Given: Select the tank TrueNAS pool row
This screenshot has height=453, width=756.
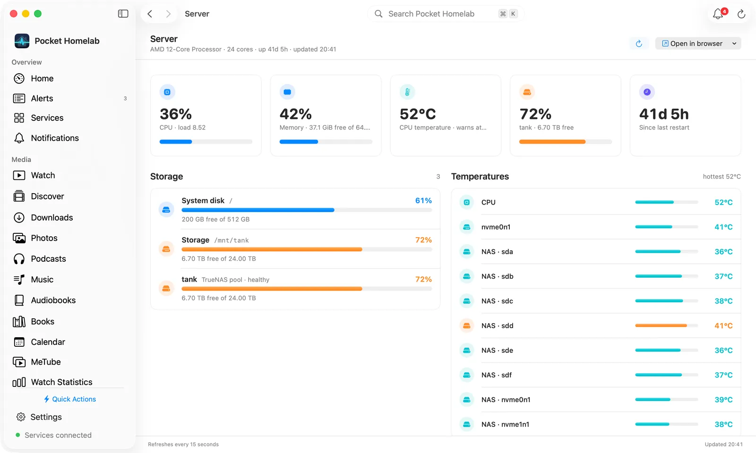Looking at the screenshot, I should coord(295,289).
